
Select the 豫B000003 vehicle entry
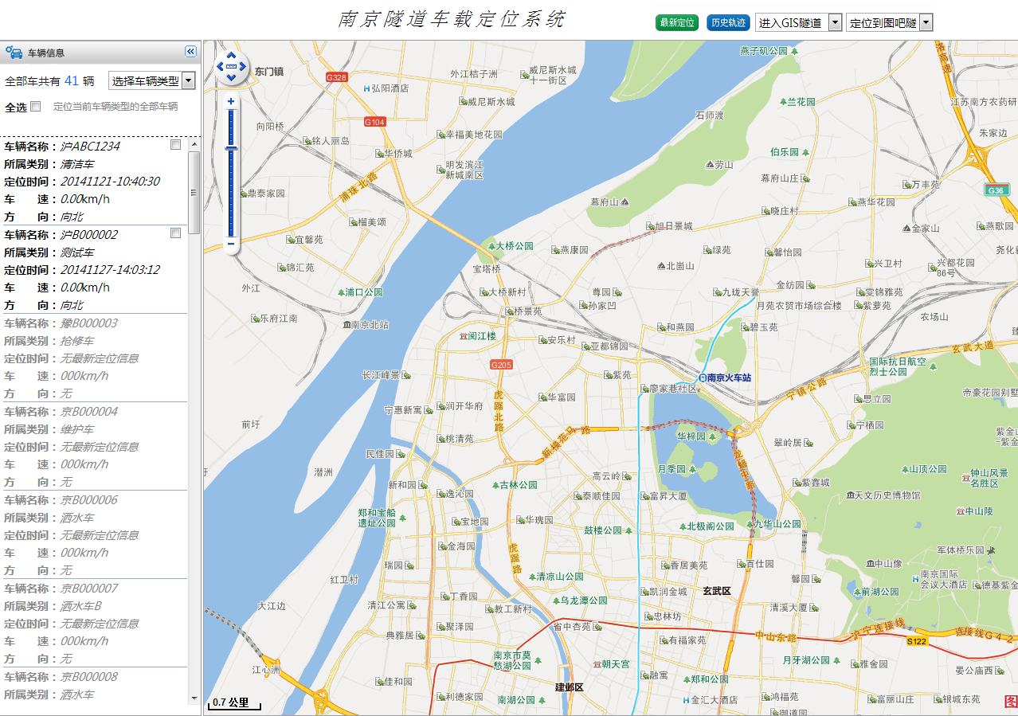pyautogui.click(x=89, y=323)
